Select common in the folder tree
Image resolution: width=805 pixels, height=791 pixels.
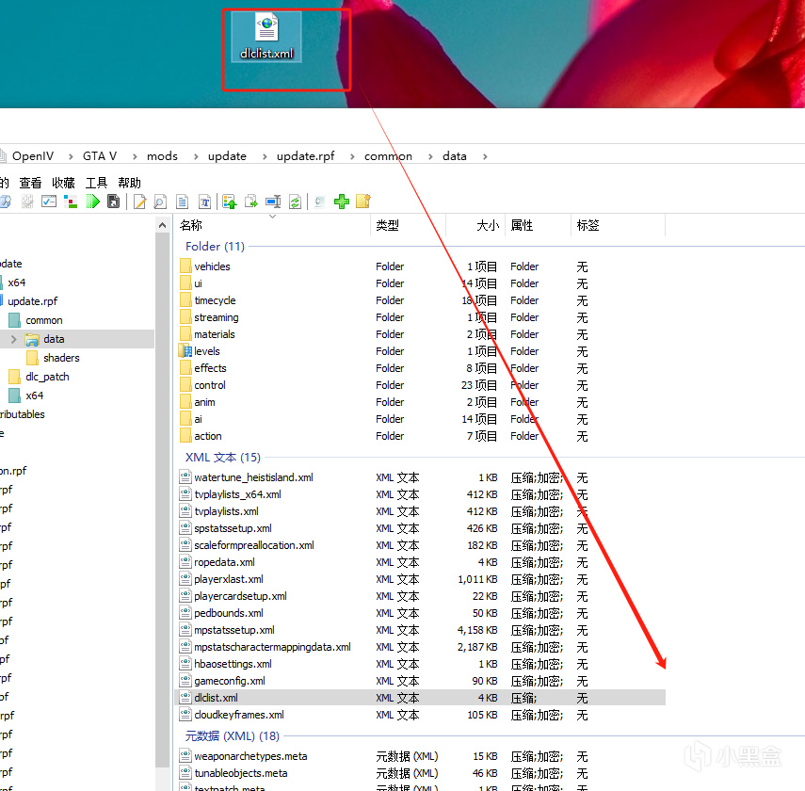(x=44, y=320)
